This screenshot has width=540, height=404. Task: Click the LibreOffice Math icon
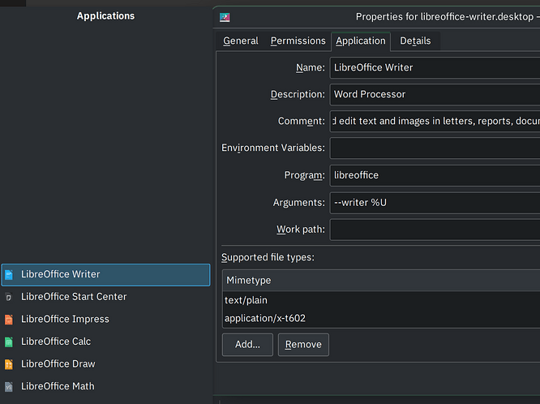click(x=9, y=387)
